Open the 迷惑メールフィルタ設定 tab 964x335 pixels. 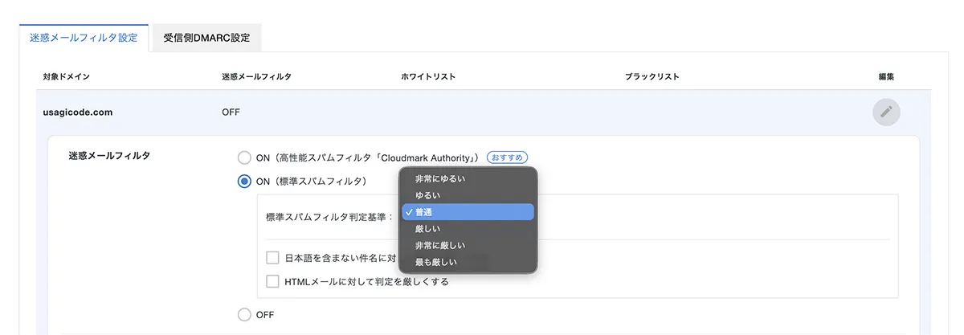coord(84,38)
